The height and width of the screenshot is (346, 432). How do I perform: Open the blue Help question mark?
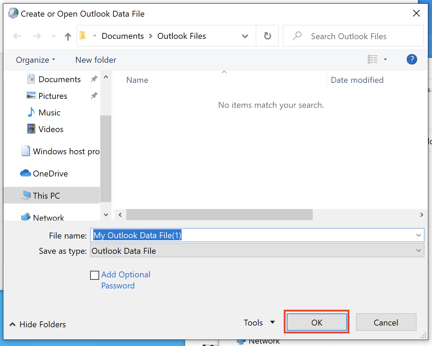click(x=412, y=60)
